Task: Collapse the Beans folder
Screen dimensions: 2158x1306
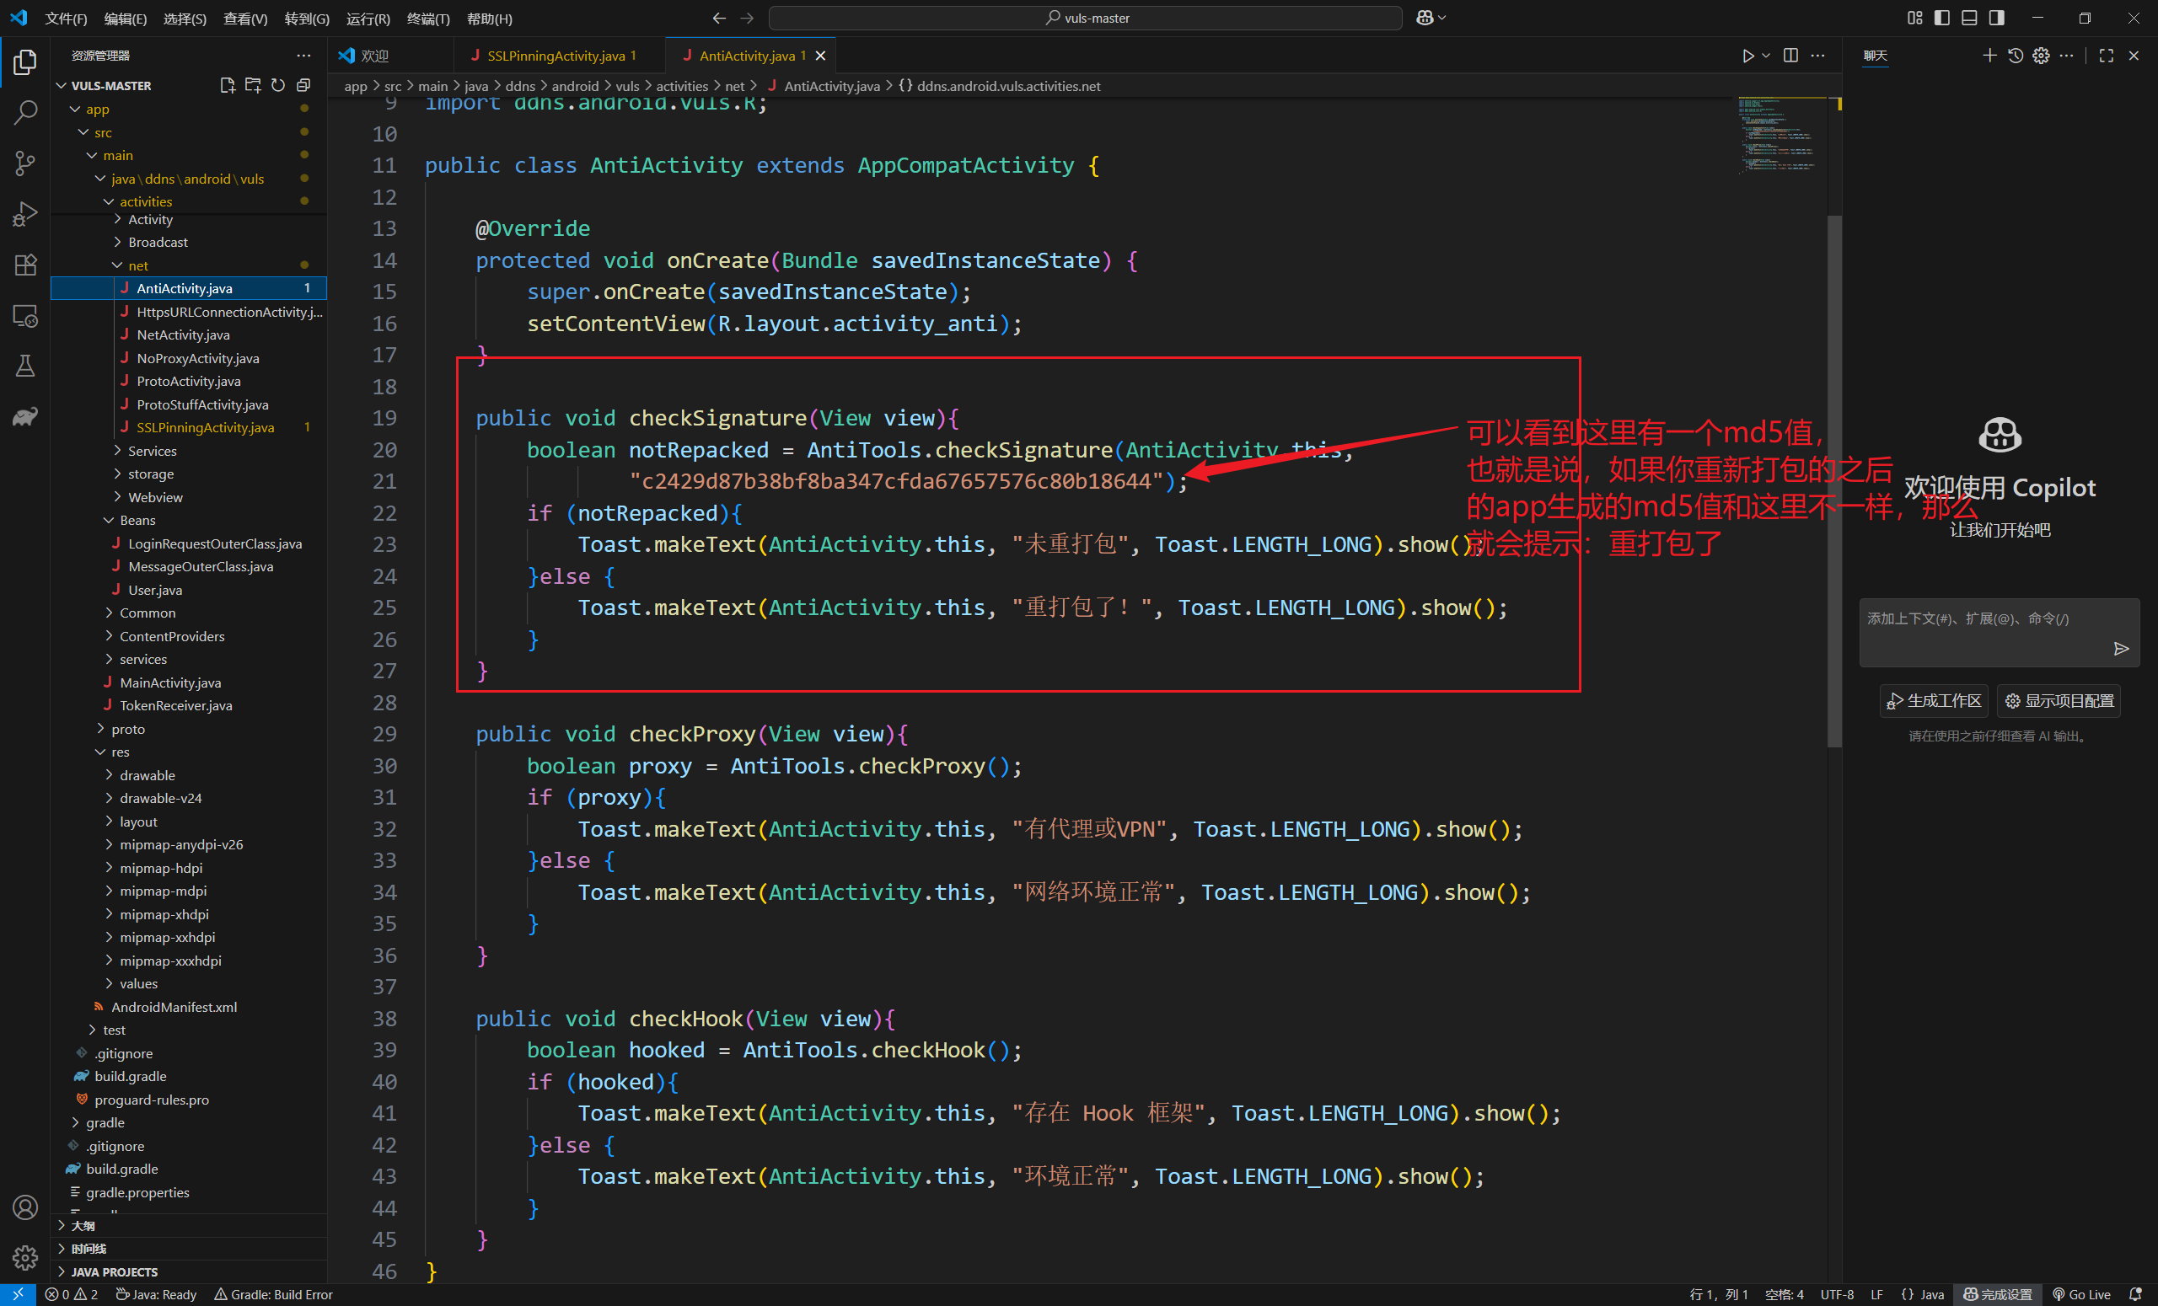Action: (137, 520)
